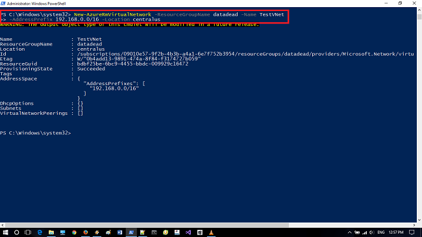Click the New-AzureRmVirtualNetwork command text
This screenshot has height=237, width=422.
tap(112, 14)
